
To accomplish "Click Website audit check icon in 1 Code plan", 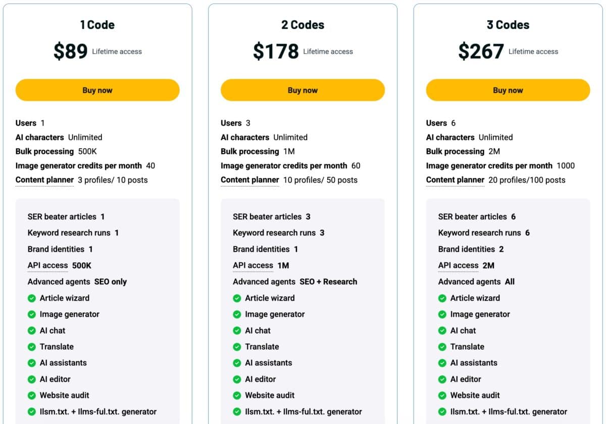I will tap(32, 395).
